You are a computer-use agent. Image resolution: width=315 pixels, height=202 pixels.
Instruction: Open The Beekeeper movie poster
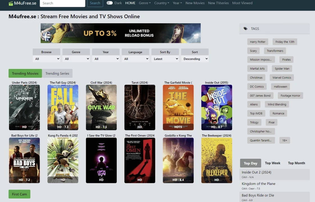tap(216, 160)
